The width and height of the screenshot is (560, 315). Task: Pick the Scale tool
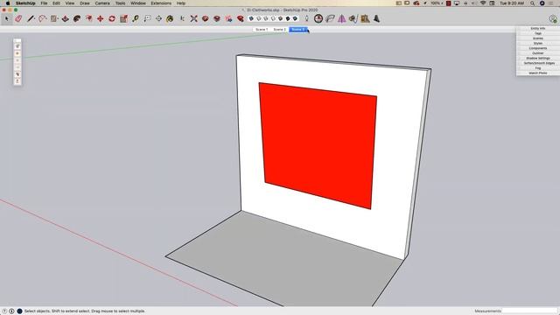click(123, 18)
